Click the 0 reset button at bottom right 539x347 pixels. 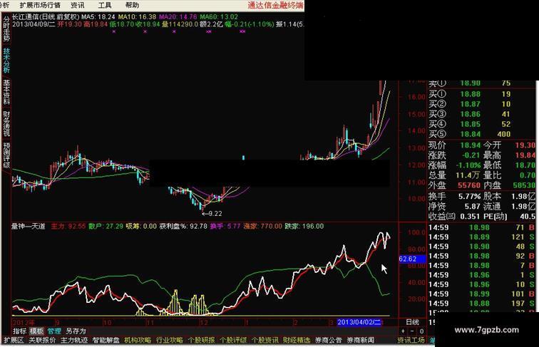pos(421,331)
